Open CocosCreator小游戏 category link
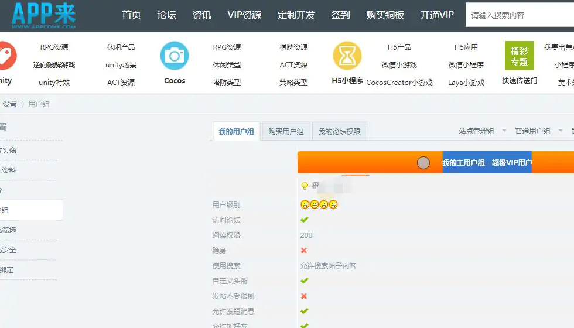The image size is (574, 328). coord(399,83)
